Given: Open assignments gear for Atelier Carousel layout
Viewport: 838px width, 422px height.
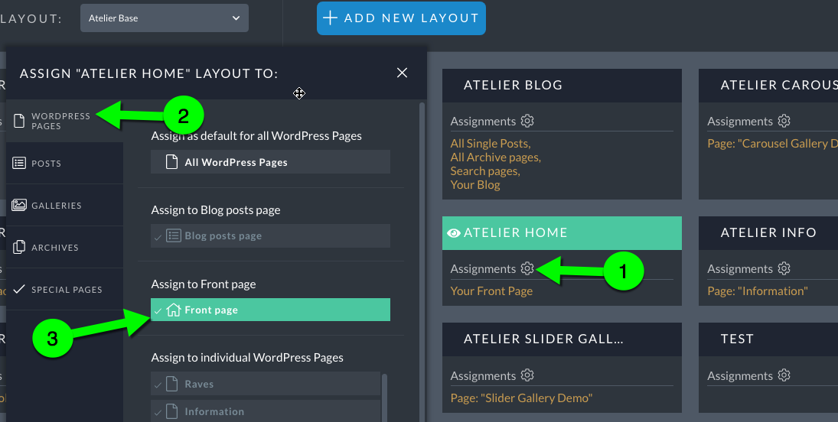Looking at the screenshot, I should (784, 121).
